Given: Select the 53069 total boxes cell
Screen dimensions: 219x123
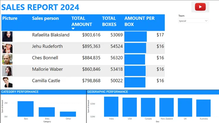Looking at the screenshot, I should point(117,35).
